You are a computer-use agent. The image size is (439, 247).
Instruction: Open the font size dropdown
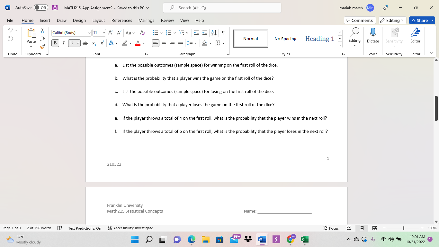(x=103, y=33)
